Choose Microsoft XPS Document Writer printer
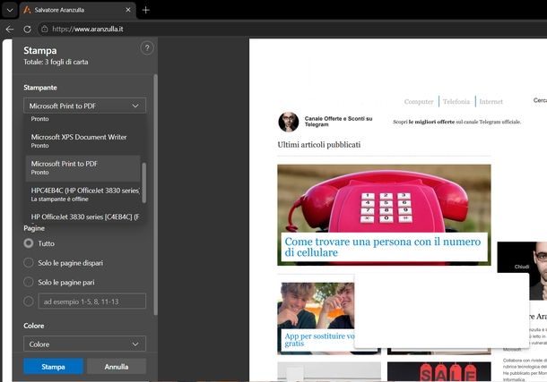Screen dimensions: 547x382 pyautogui.click(x=83, y=141)
